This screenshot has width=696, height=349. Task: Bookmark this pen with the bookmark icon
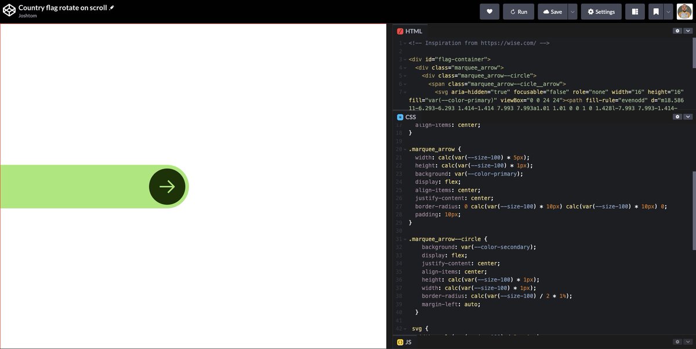(656, 12)
